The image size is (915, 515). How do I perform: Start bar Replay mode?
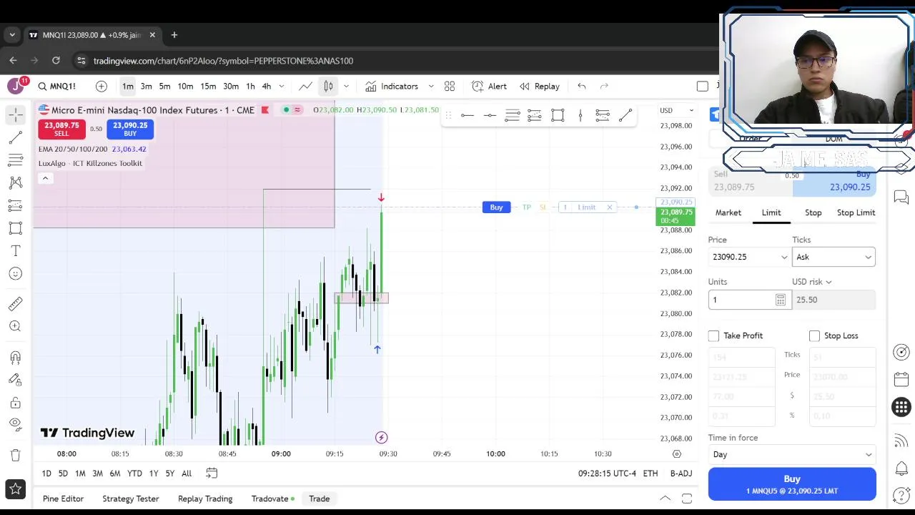pos(540,86)
